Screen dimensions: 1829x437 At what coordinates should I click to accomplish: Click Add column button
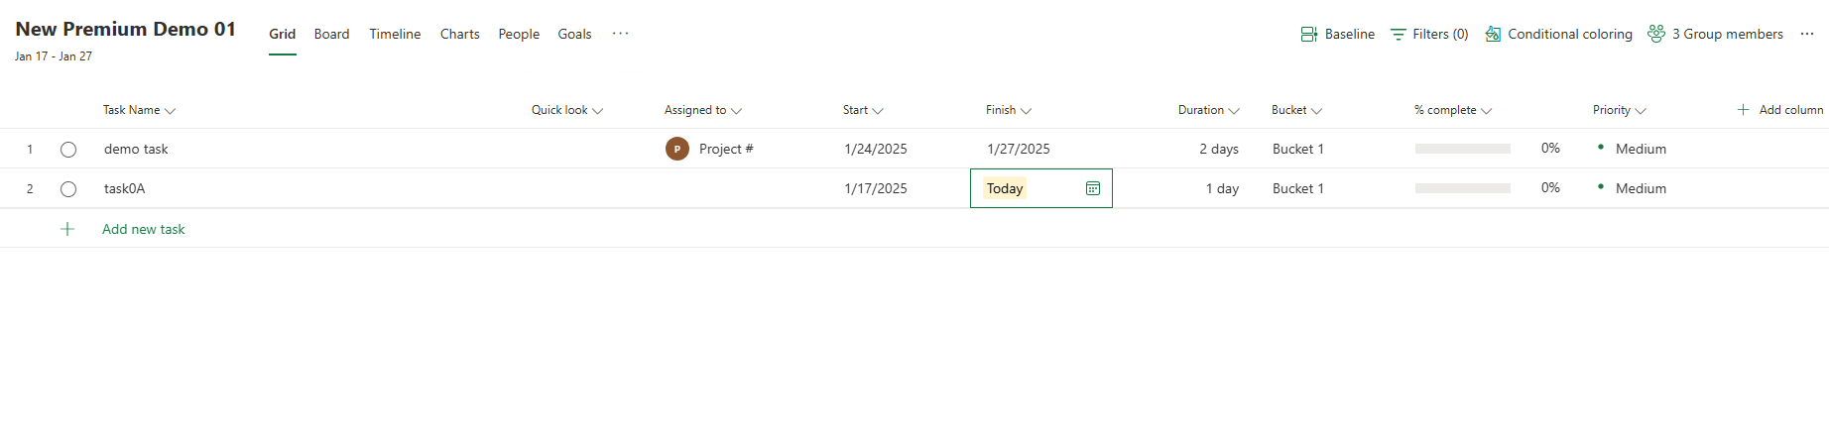tap(1780, 110)
